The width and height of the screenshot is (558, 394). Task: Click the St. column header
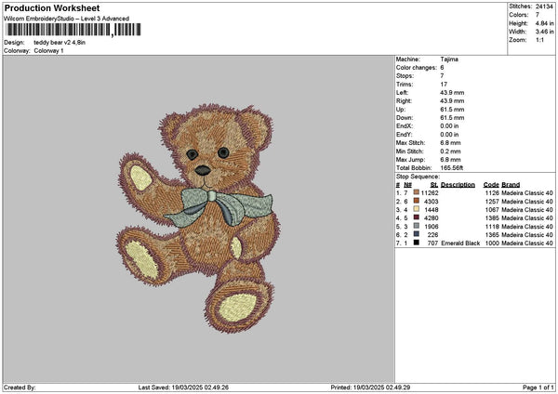tap(433, 184)
